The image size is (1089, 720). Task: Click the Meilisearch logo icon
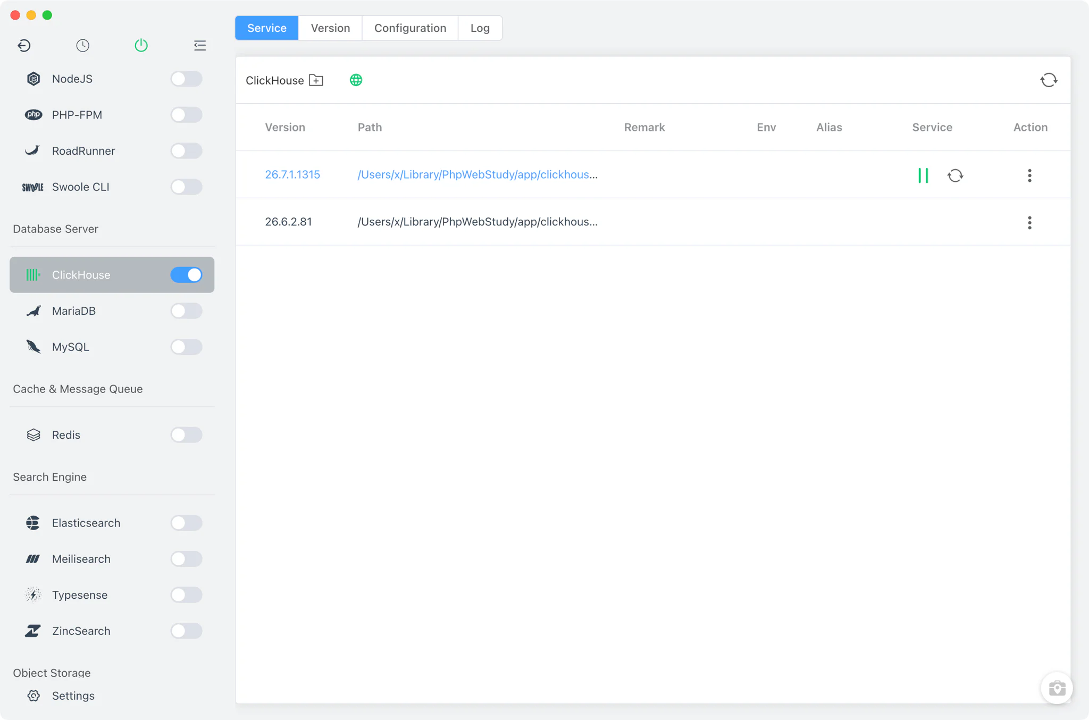(x=33, y=559)
